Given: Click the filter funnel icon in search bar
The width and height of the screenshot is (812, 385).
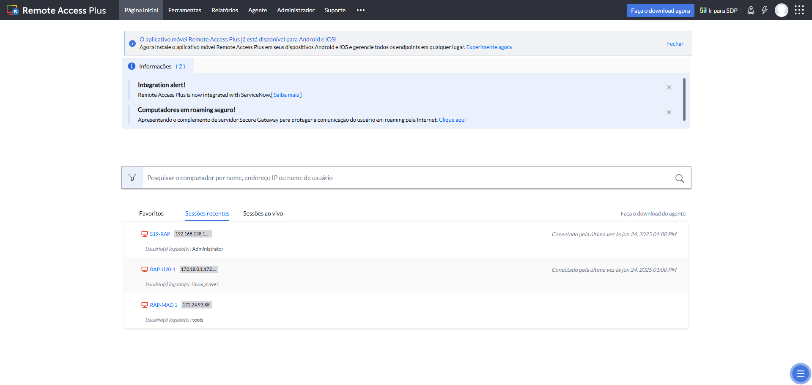Looking at the screenshot, I should [x=132, y=177].
